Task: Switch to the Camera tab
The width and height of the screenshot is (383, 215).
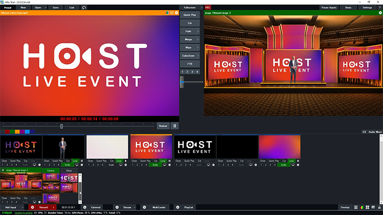Action: point(52,170)
